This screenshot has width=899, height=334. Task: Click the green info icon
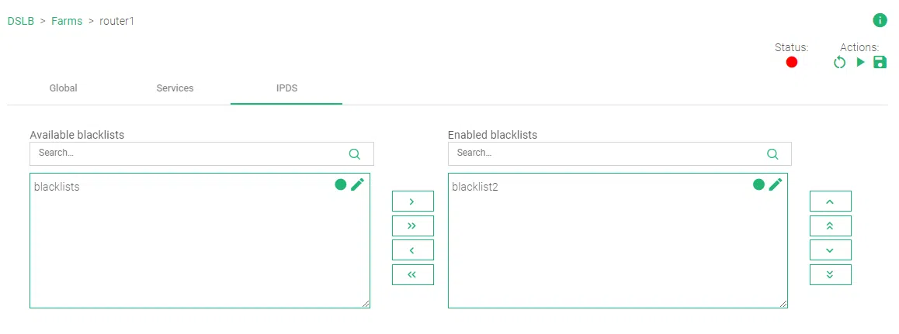coord(880,20)
